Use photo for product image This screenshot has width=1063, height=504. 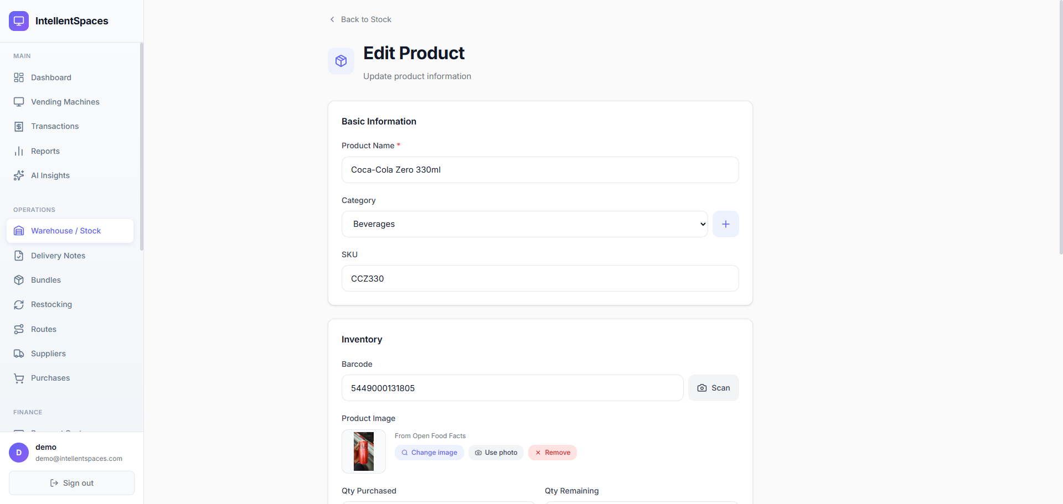tap(496, 453)
